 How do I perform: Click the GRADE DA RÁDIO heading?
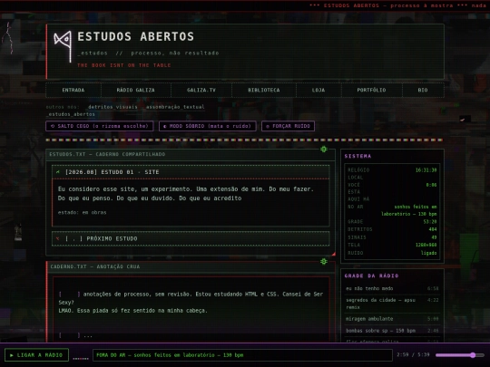click(371, 275)
